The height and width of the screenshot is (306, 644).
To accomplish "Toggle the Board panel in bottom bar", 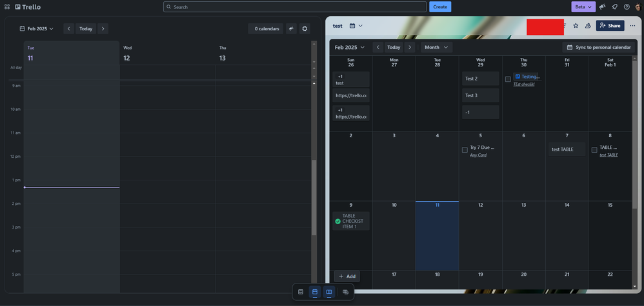I will click(x=329, y=292).
